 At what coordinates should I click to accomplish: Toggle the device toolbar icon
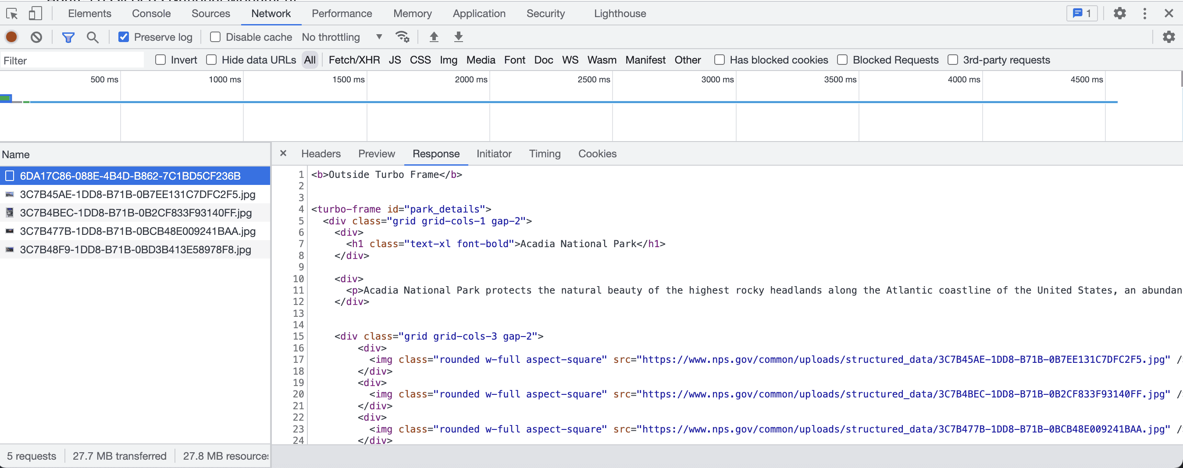point(35,14)
